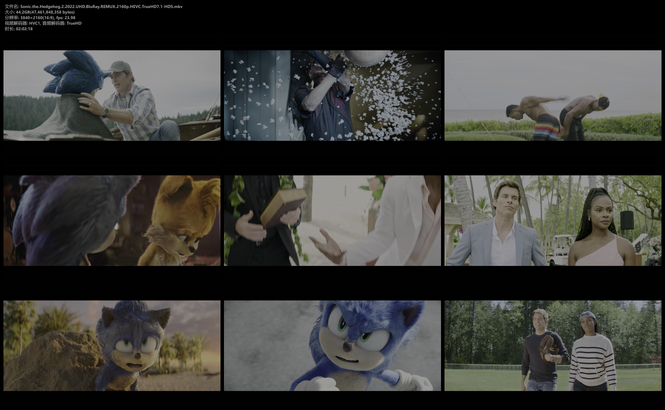Click the file name line Sonic.the.Hedgehog.2.2022.UHD.BluRay.REMUX
The width and height of the screenshot is (665, 410).
coord(94,7)
